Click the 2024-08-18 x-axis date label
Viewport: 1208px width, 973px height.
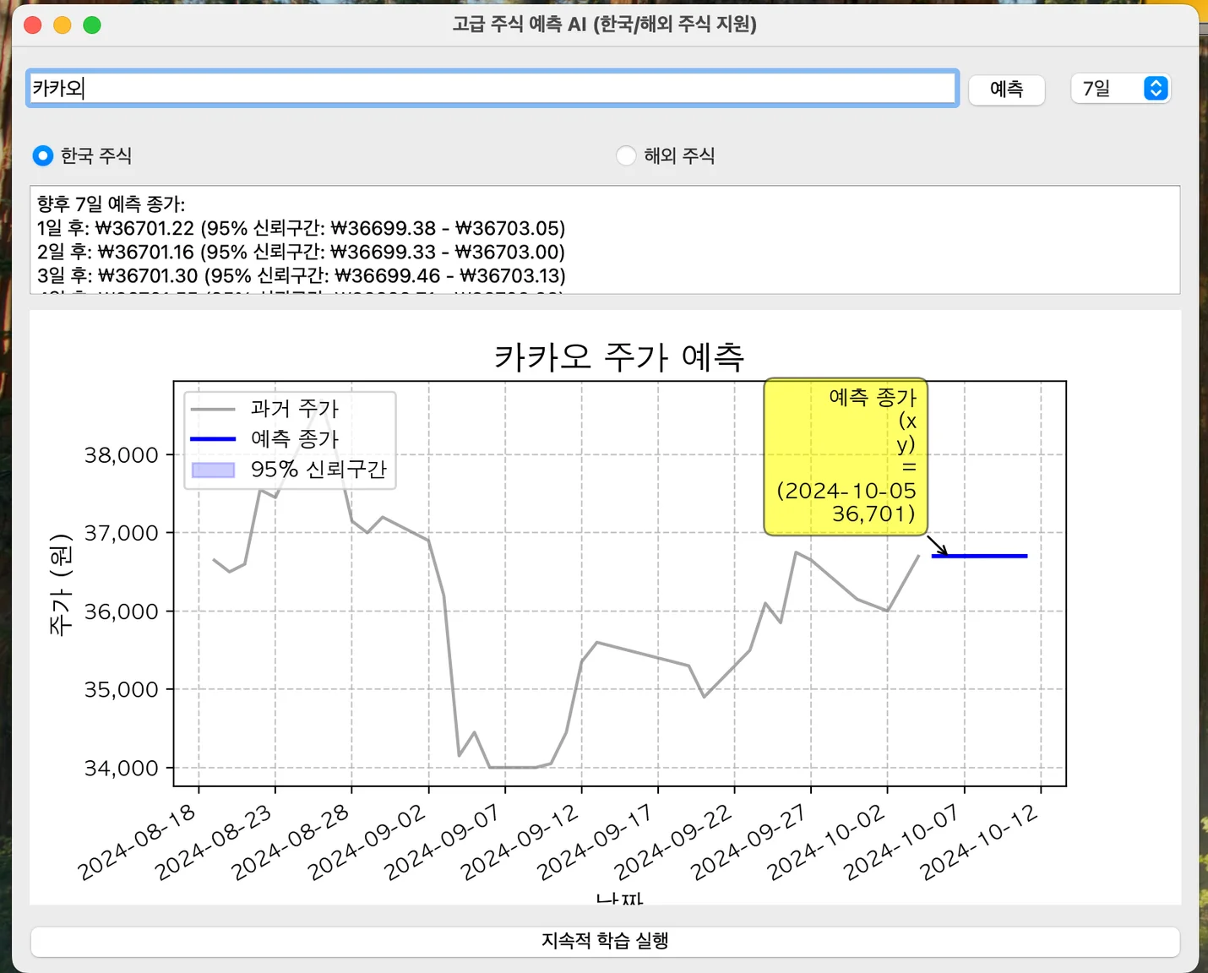tap(137, 842)
